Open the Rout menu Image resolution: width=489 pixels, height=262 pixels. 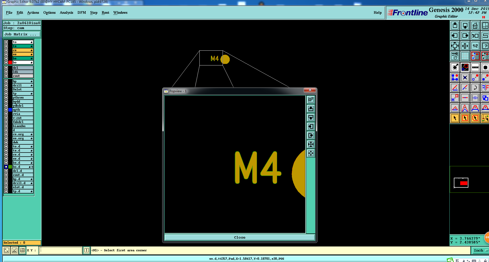coord(105,13)
